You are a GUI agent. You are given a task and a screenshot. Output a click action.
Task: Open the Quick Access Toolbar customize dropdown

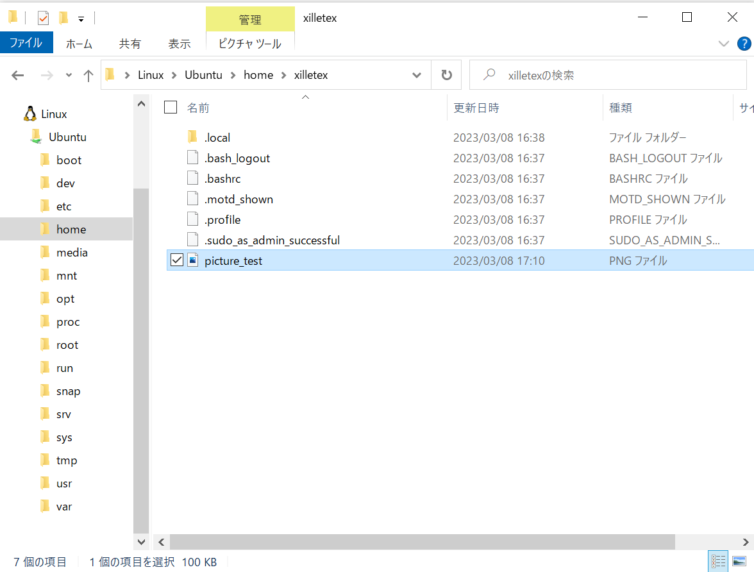point(81,18)
